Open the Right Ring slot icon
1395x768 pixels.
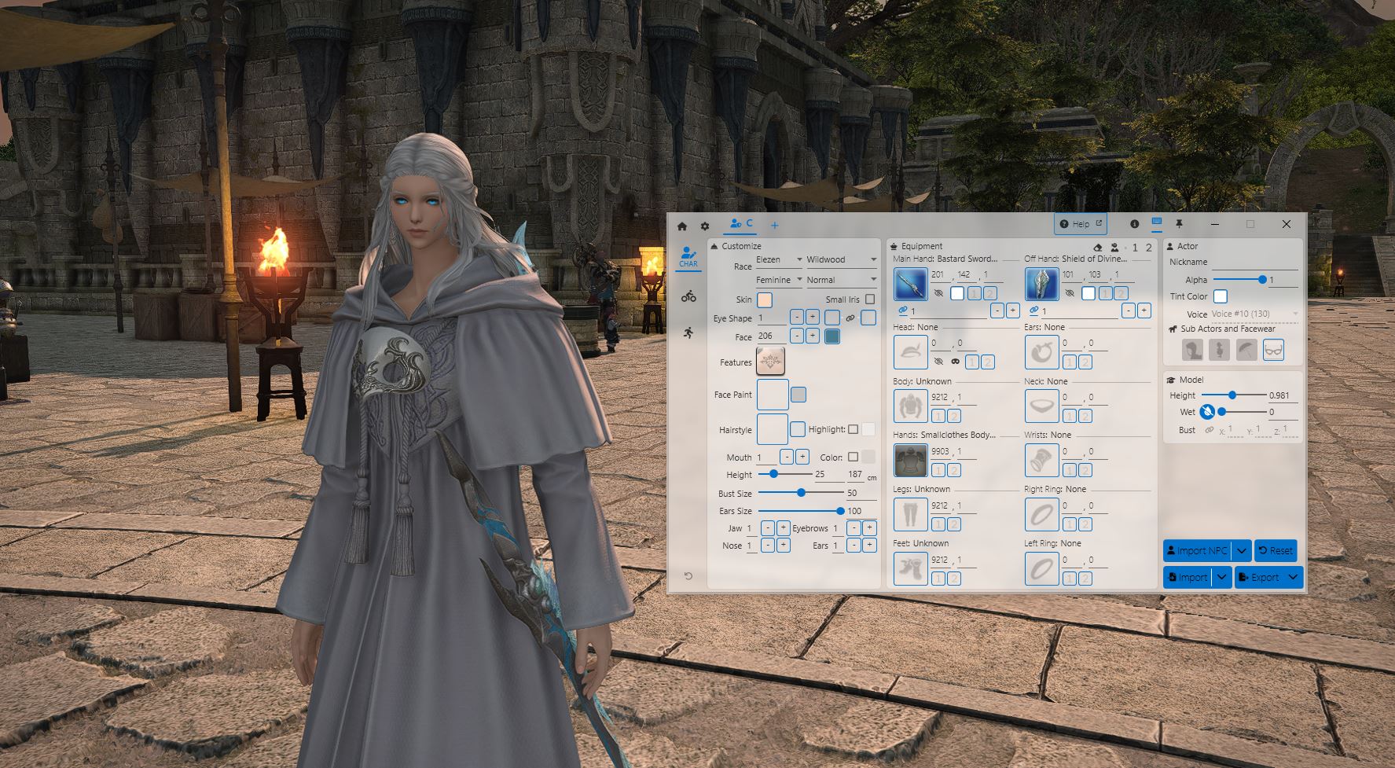[x=1042, y=515]
